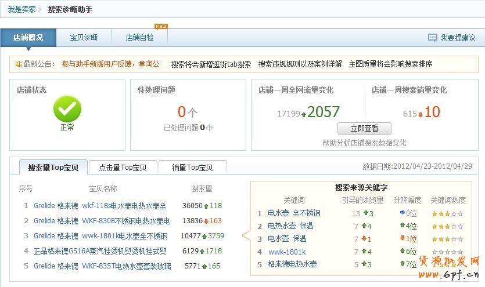Click star rating for 电水壶 全不锈钢 keyword
This screenshot has height=287, width=485.
(x=447, y=213)
